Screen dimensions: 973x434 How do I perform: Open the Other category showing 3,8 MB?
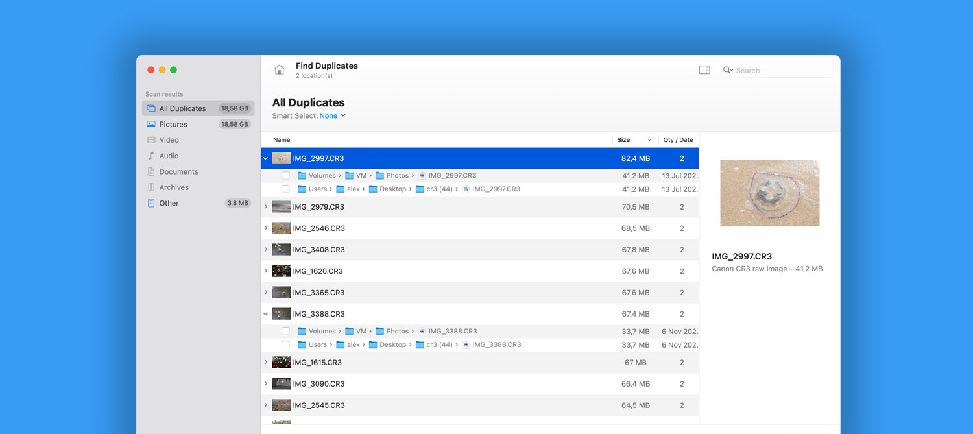click(168, 202)
